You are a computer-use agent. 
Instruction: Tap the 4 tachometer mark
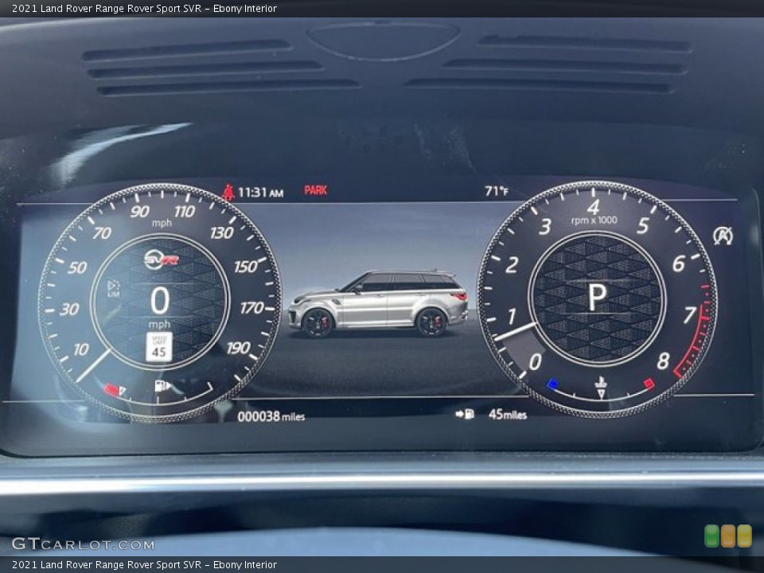(x=593, y=208)
